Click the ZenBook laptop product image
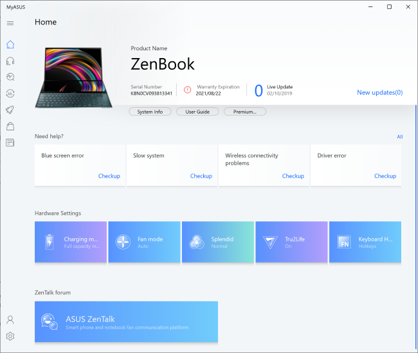Screen dimensions: 418x353 pos(74,77)
